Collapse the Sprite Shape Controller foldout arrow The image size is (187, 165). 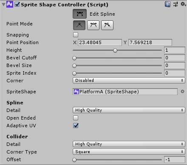pos(3,5)
